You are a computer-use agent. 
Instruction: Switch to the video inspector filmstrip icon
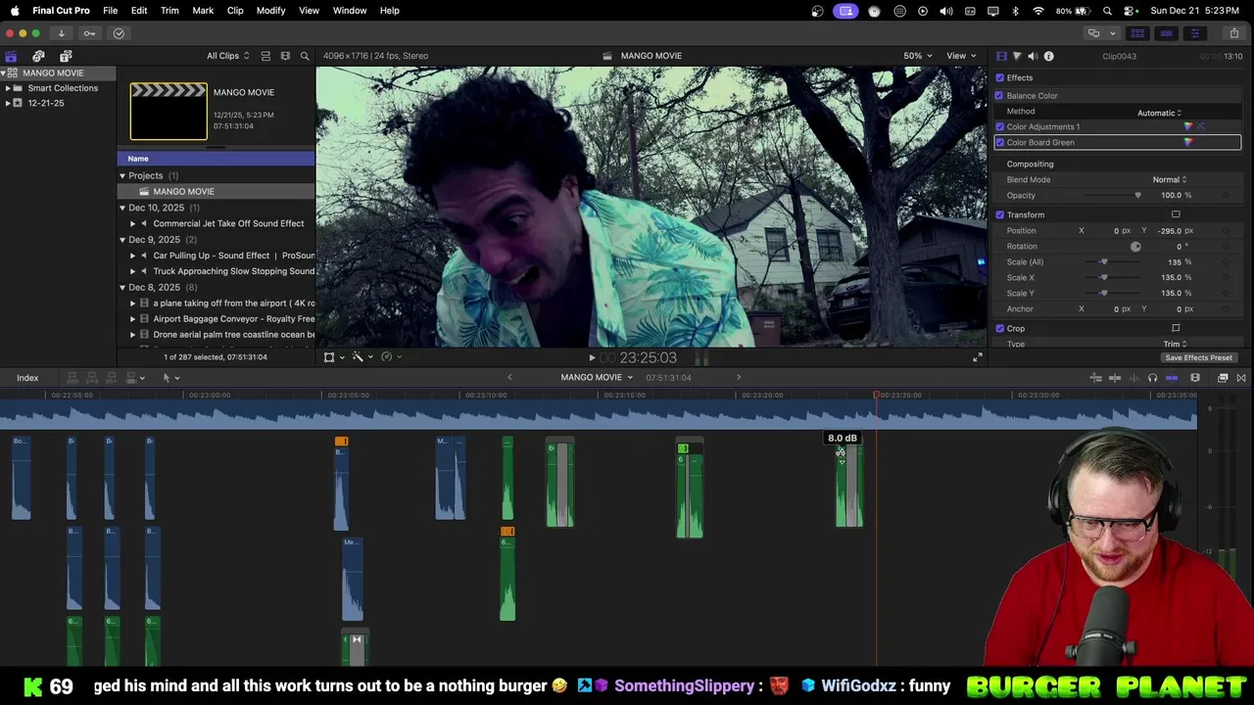[x=1001, y=56]
